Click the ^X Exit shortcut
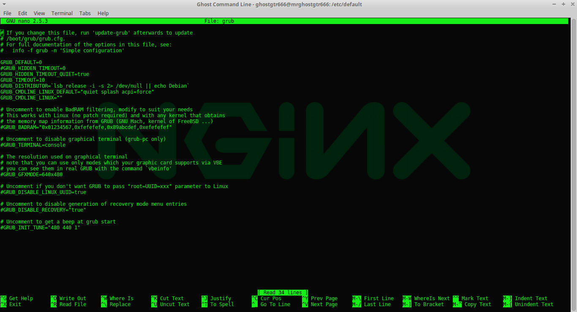The image size is (577, 312). (11, 304)
